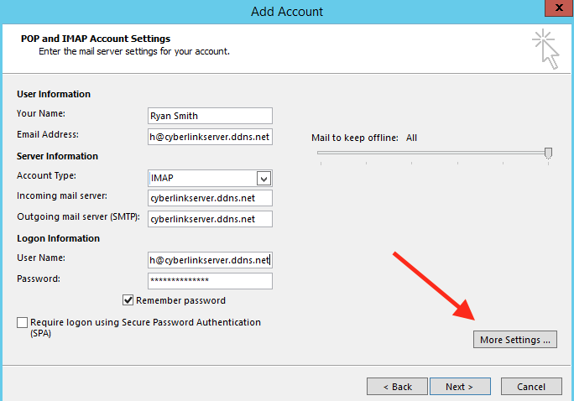This screenshot has height=401, width=574.
Task: Go to the previous step with Back
Action: pos(397,387)
